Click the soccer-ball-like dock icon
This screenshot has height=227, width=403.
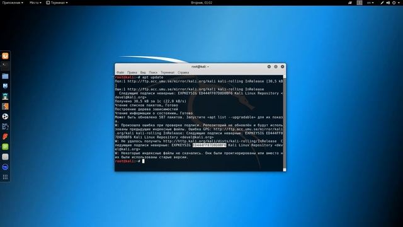5,116
